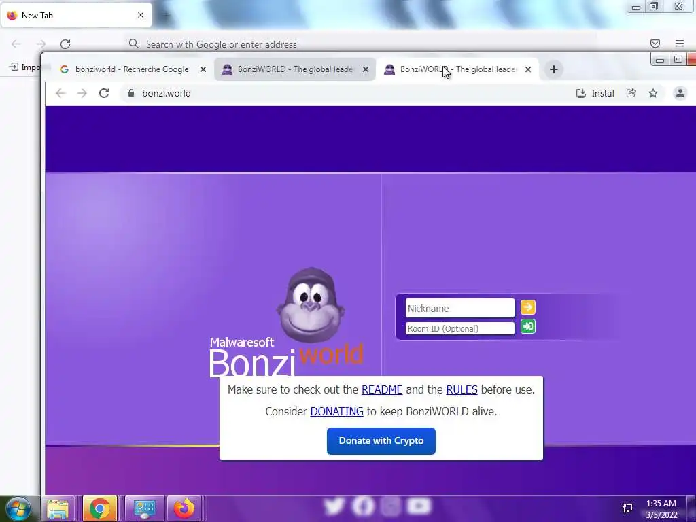Open the YouTube icon in the page footer
Viewport: 696px width, 522px height.
point(419,506)
